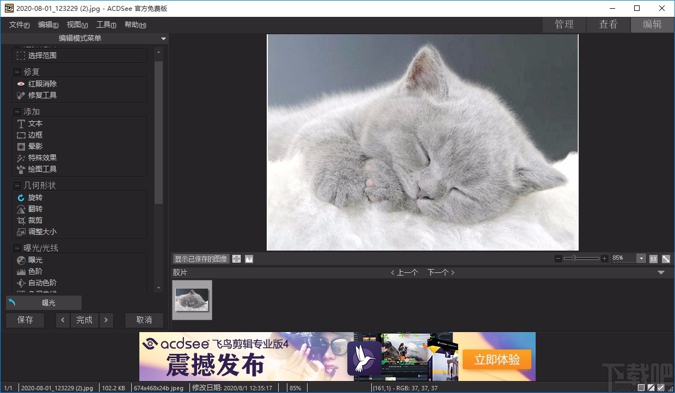Select the cat photo thumbnail in the filmstrip

click(192, 300)
